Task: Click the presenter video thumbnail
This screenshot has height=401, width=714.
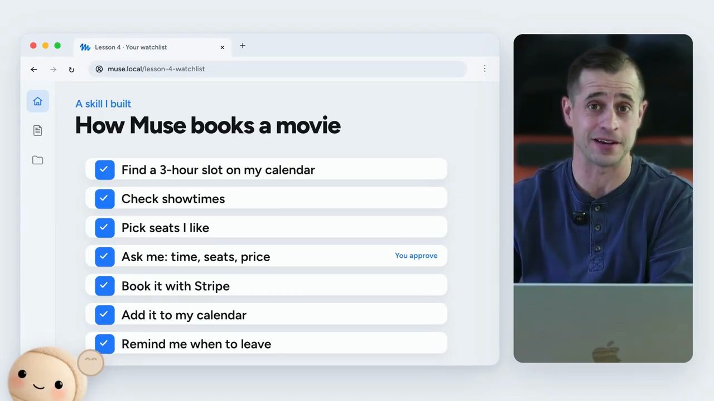Action: [x=603, y=198]
